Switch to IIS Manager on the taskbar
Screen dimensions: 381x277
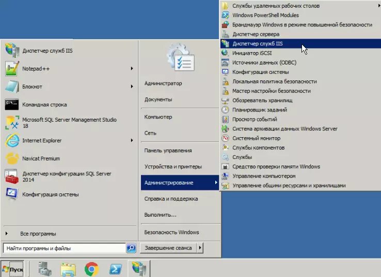coord(139,269)
